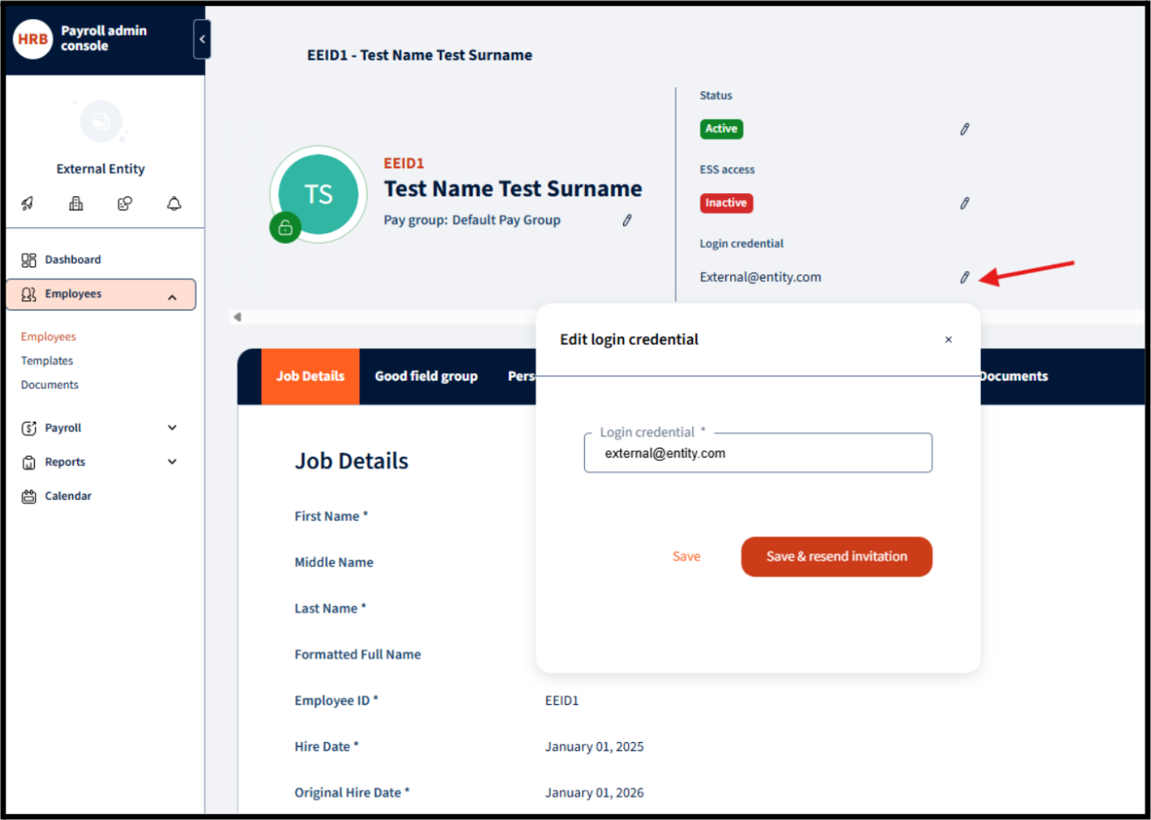This screenshot has width=1151, height=820.
Task: Close the Edit login credential dialog
Action: point(949,340)
